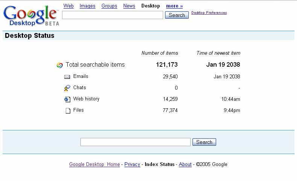
Task: Click the Files row label
Action: point(79,110)
